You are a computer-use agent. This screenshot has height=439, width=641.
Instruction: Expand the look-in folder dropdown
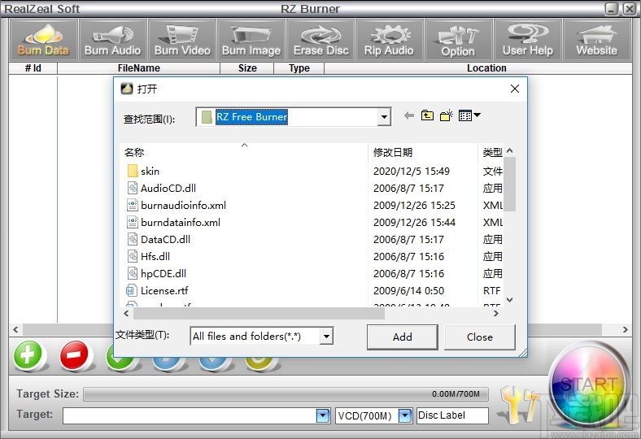384,117
